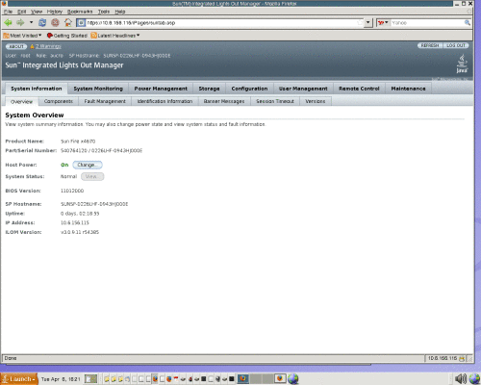
Task: Click the Yahoo search engine icon
Action: (x=381, y=23)
